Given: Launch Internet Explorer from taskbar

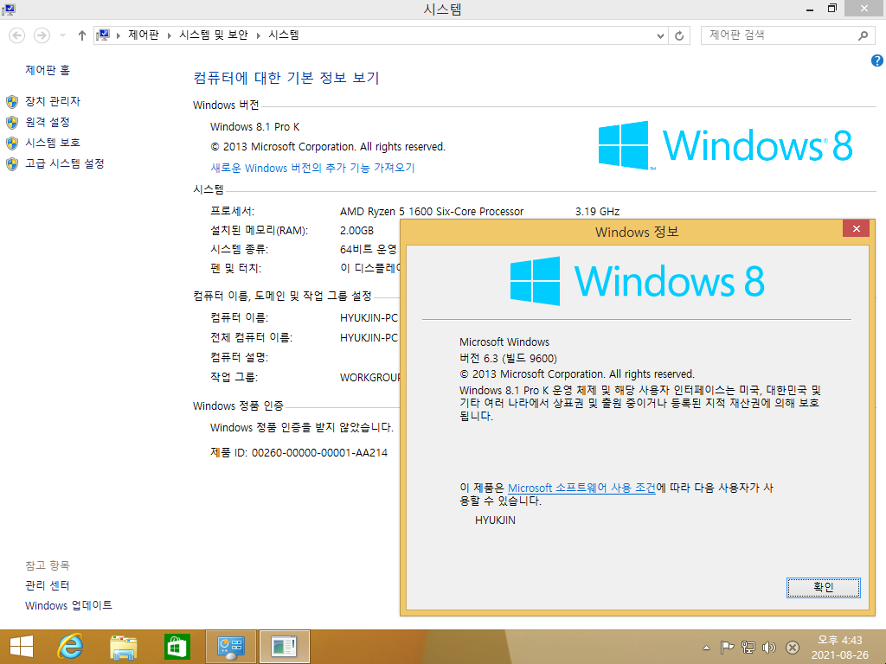Looking at the screenshot, I should [x=71, y=647].
